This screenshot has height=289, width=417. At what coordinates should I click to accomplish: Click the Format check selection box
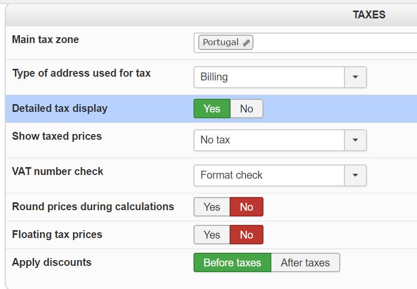[x=280, y=176]
